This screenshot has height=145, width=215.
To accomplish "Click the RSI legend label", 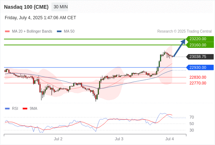I will [15, 109].
